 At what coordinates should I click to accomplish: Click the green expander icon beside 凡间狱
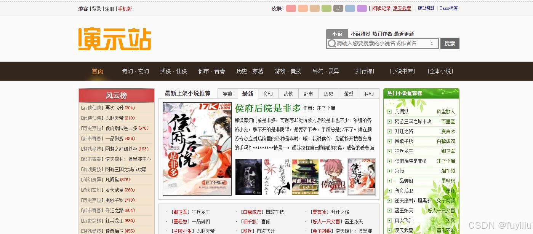(389, 111)
